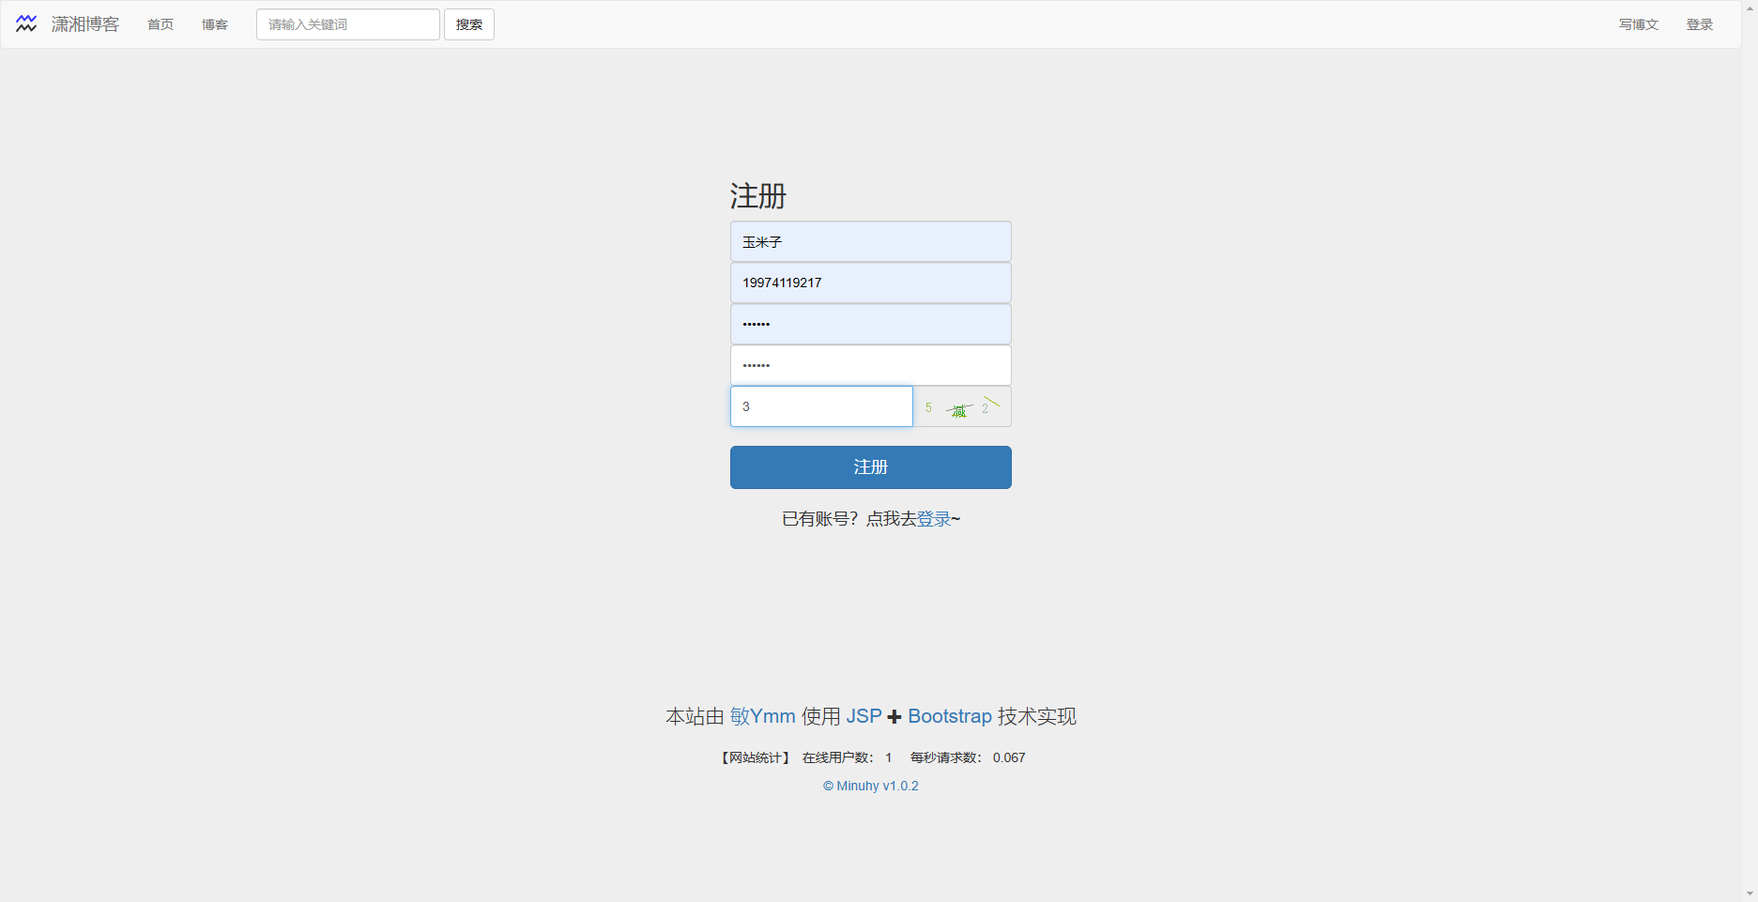Click the phone field showing 19974119217

click(871, 283)
